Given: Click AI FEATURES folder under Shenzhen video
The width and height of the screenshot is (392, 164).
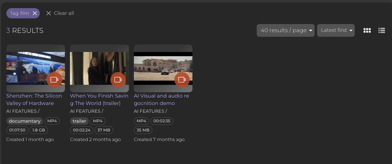Looking at the screenshot, I should click(21, 111).
